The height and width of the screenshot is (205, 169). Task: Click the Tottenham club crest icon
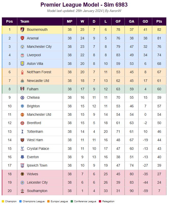22,131
